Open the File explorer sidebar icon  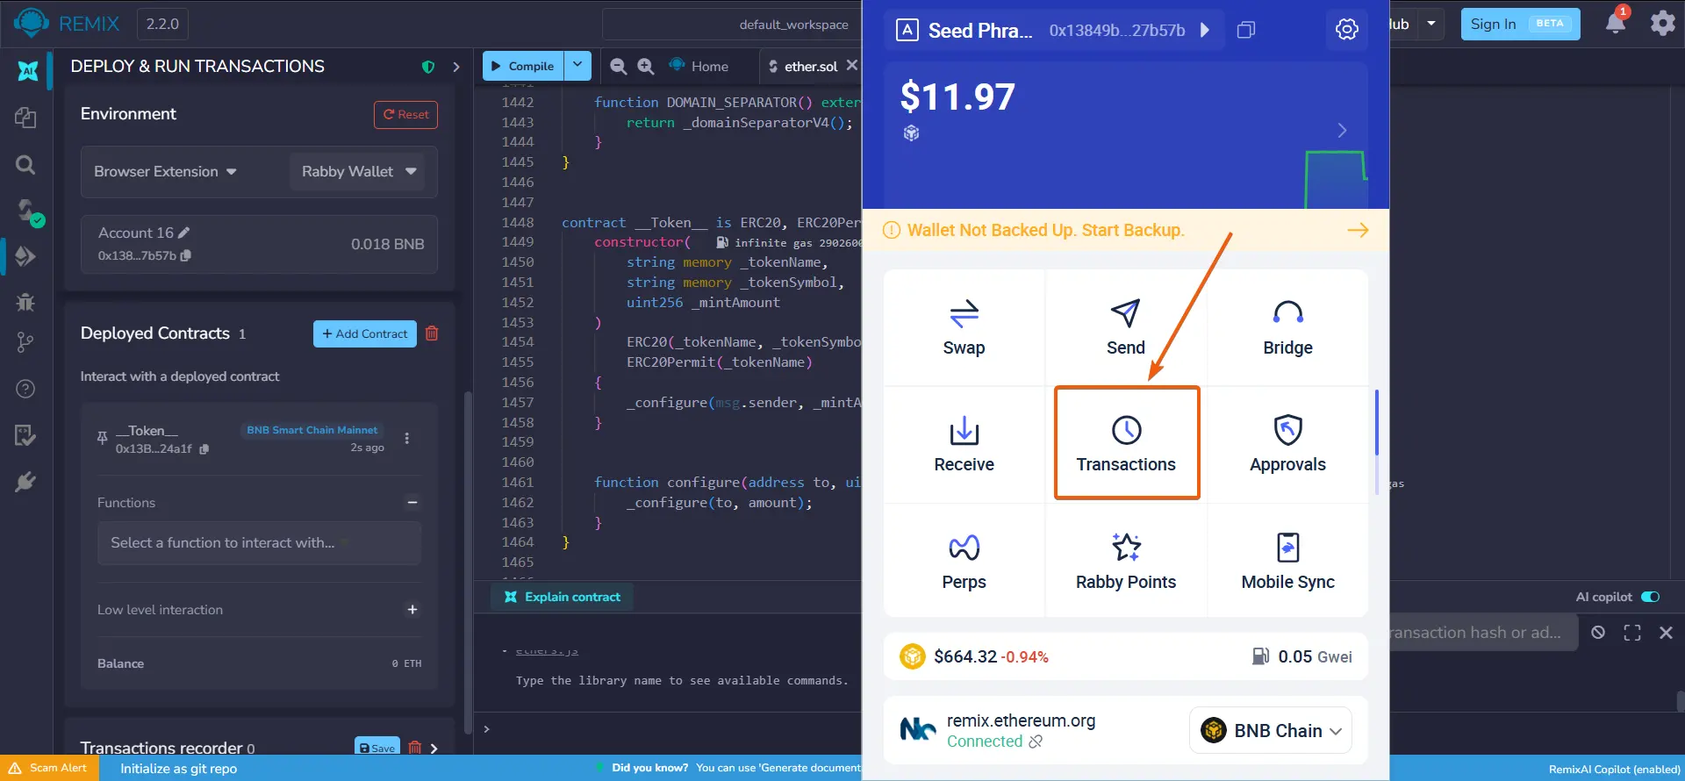pos(25,118)
